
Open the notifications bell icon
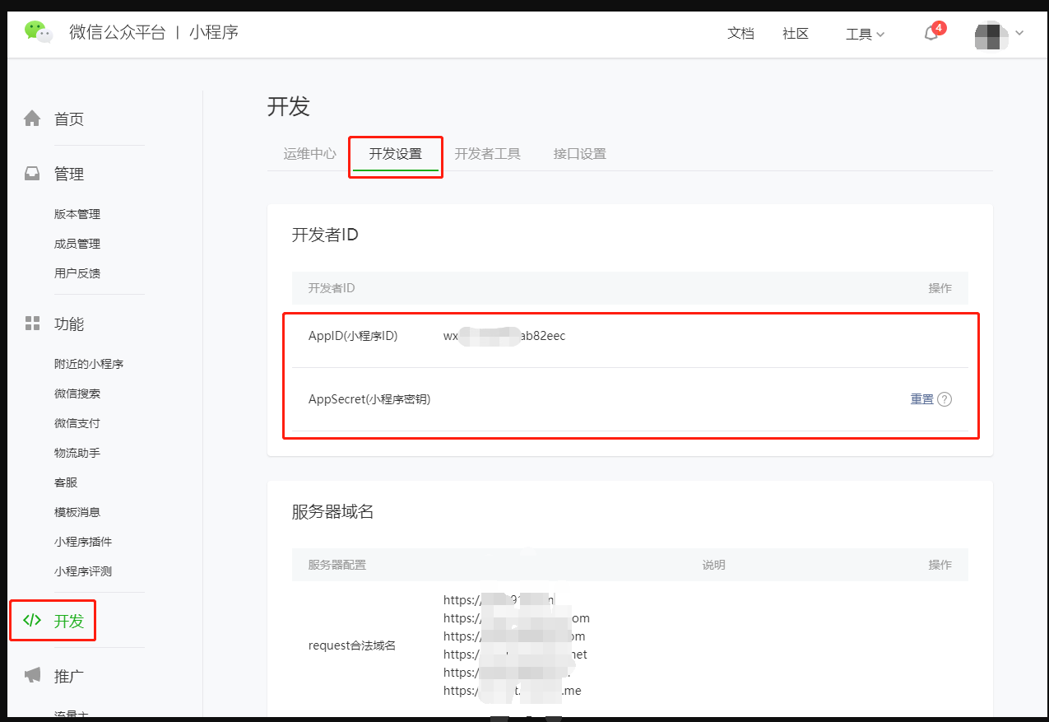pos(931,34)
